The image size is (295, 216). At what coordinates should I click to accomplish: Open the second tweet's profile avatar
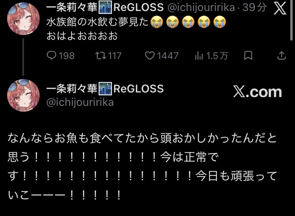click(x=23, y=95)
